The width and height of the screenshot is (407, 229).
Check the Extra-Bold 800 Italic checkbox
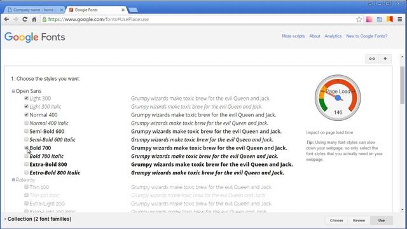point(26,172)
